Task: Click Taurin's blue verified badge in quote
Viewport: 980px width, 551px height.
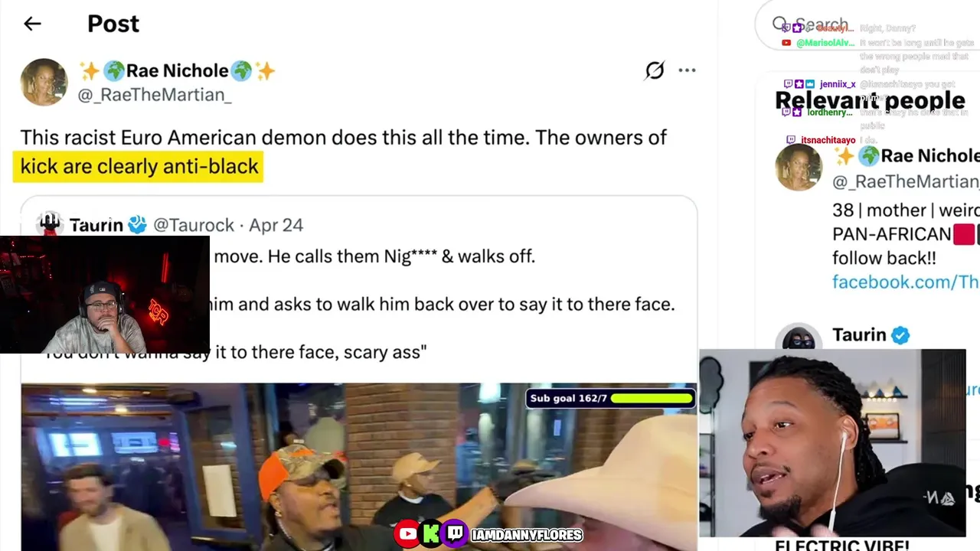Action: [137, 225]
